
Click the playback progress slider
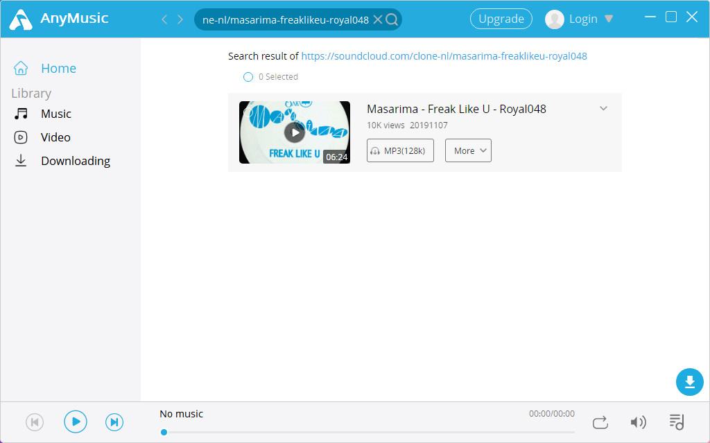(x=367, y=432)
